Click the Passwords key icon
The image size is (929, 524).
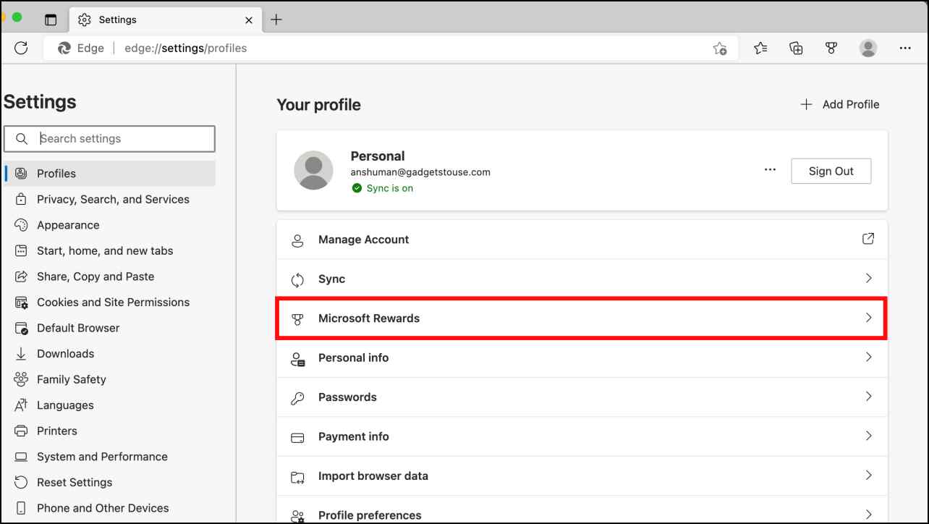coord(297,398)
